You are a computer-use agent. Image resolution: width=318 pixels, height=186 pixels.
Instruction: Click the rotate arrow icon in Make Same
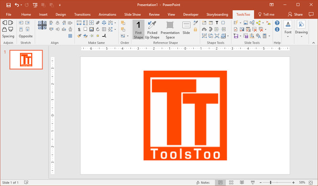pos(98,30)
